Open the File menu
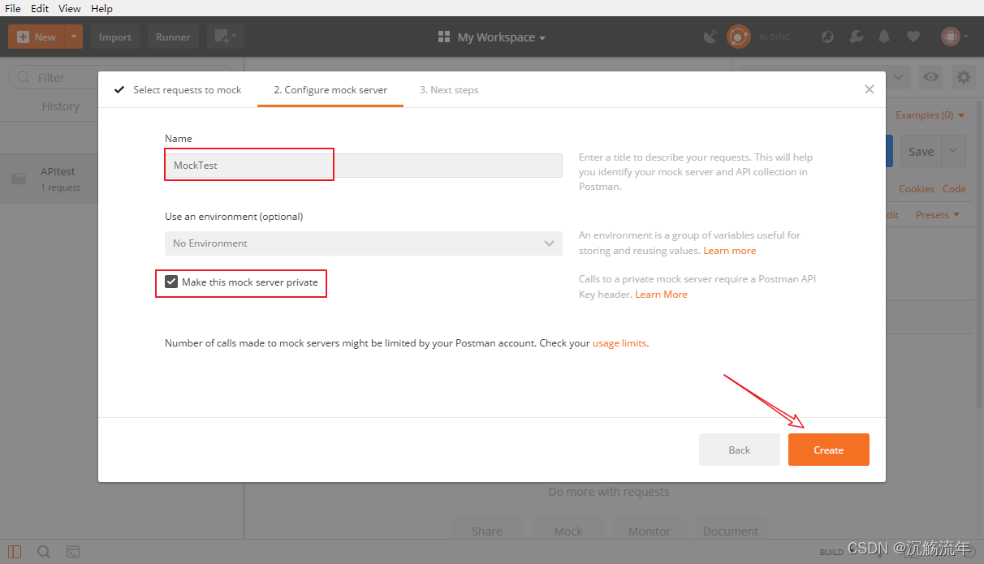Screen dimensions: 984x564 point(13,8)
